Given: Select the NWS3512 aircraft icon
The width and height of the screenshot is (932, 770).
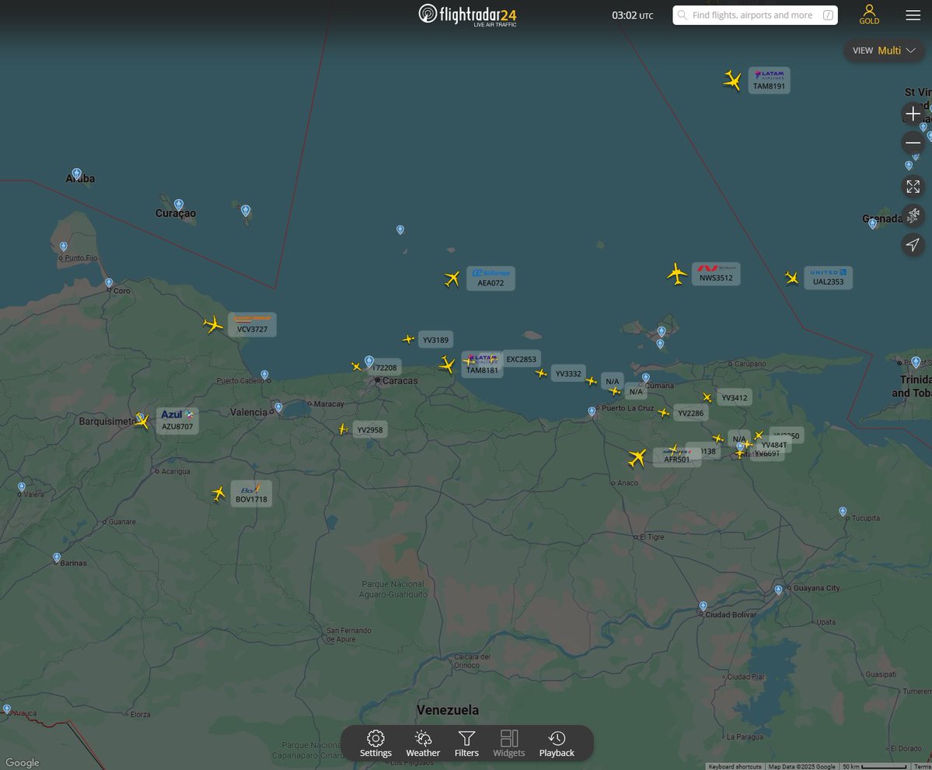Looking at the screenshot, I should pyautogui.click(x=676, y=274).
